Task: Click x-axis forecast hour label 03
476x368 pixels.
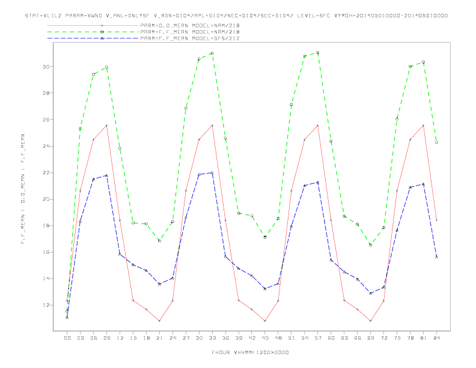Action: point(80,338)
